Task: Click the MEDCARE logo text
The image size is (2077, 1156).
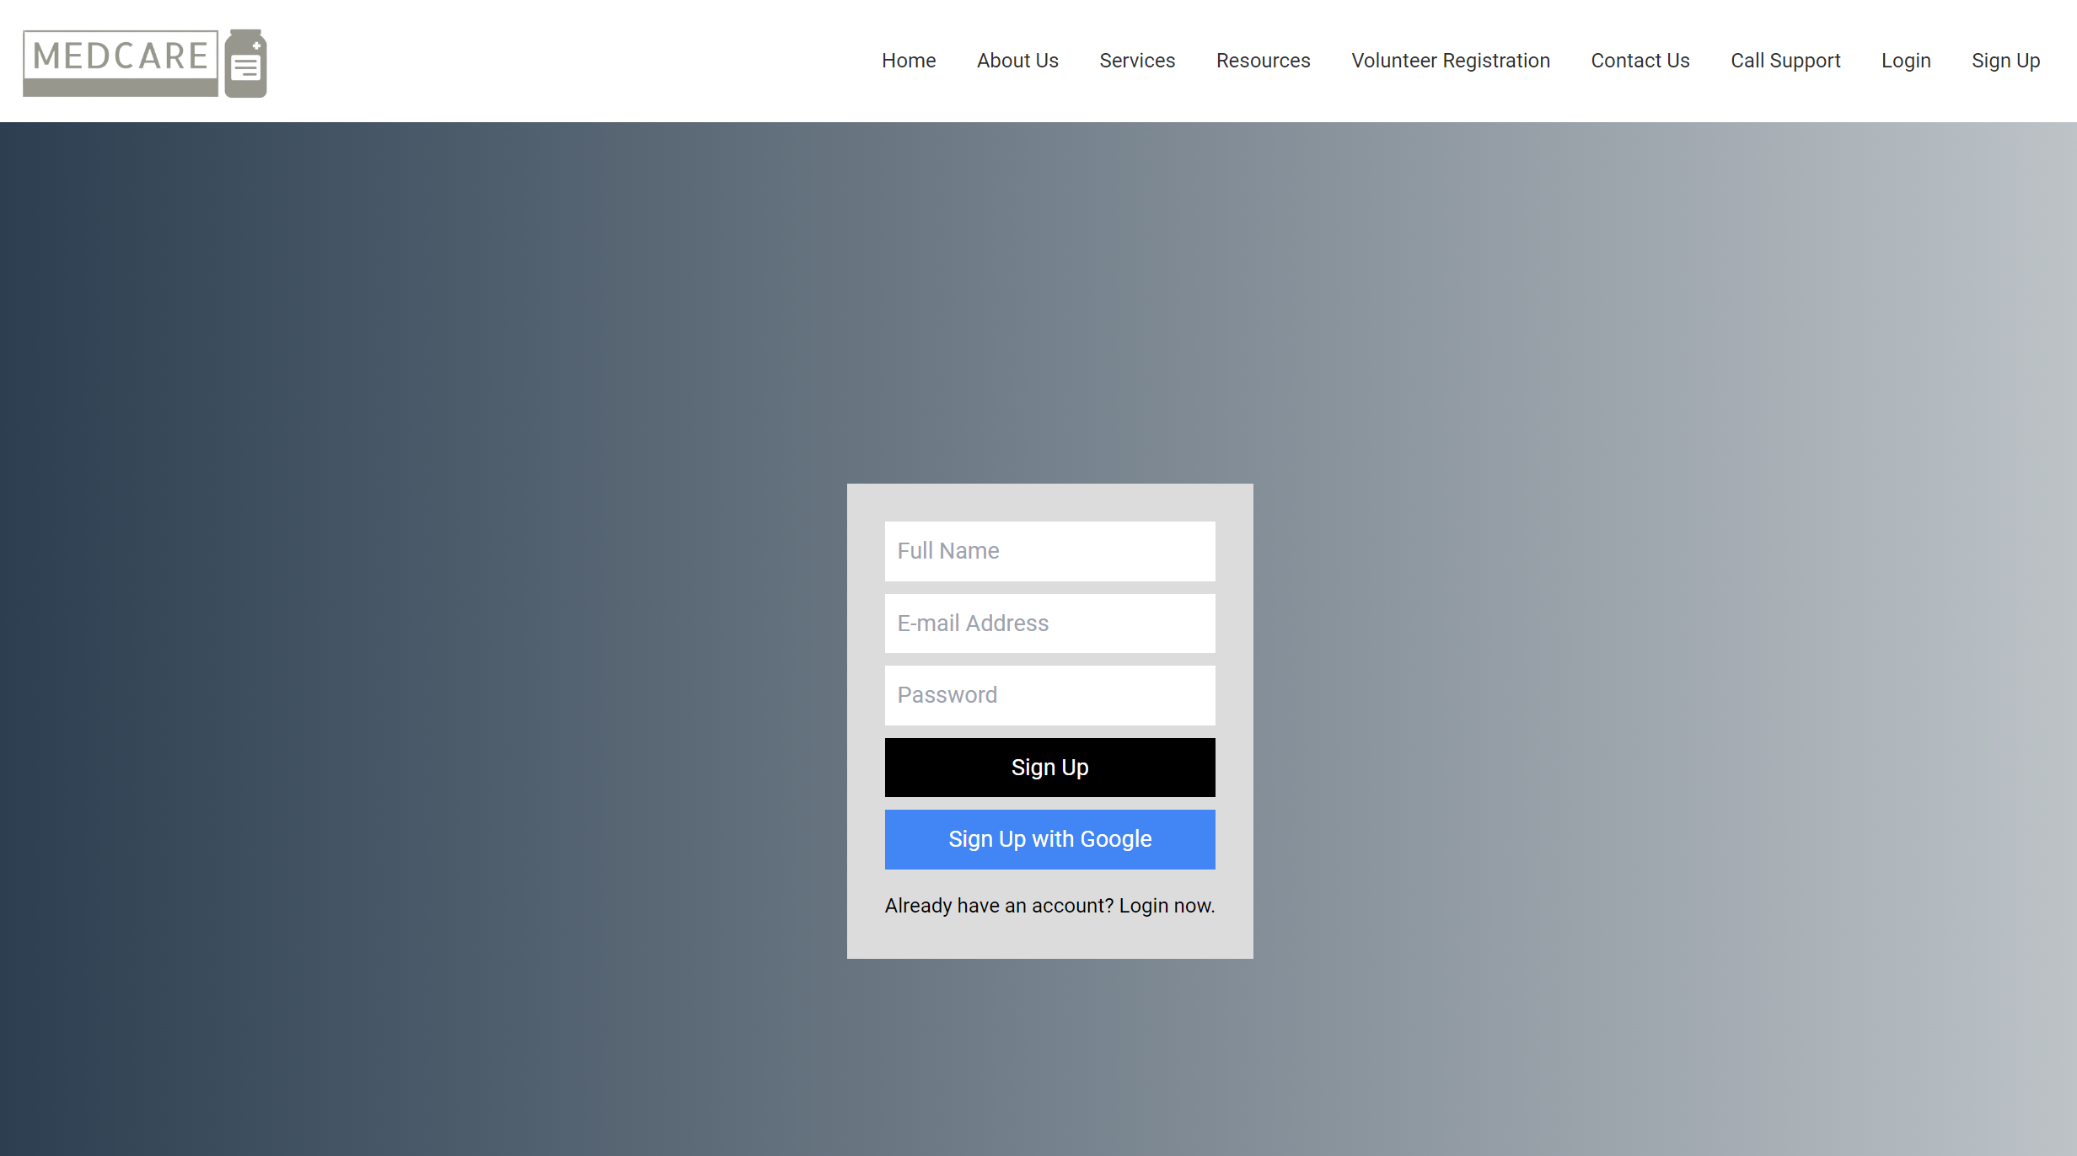Action: 121,57
